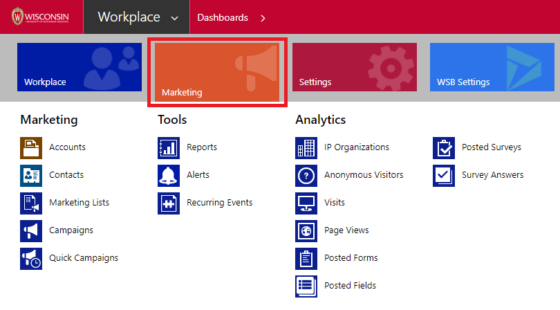Click the Accounts icon
Viewport: 560px width, 310px height.
(x=31, y=147)
